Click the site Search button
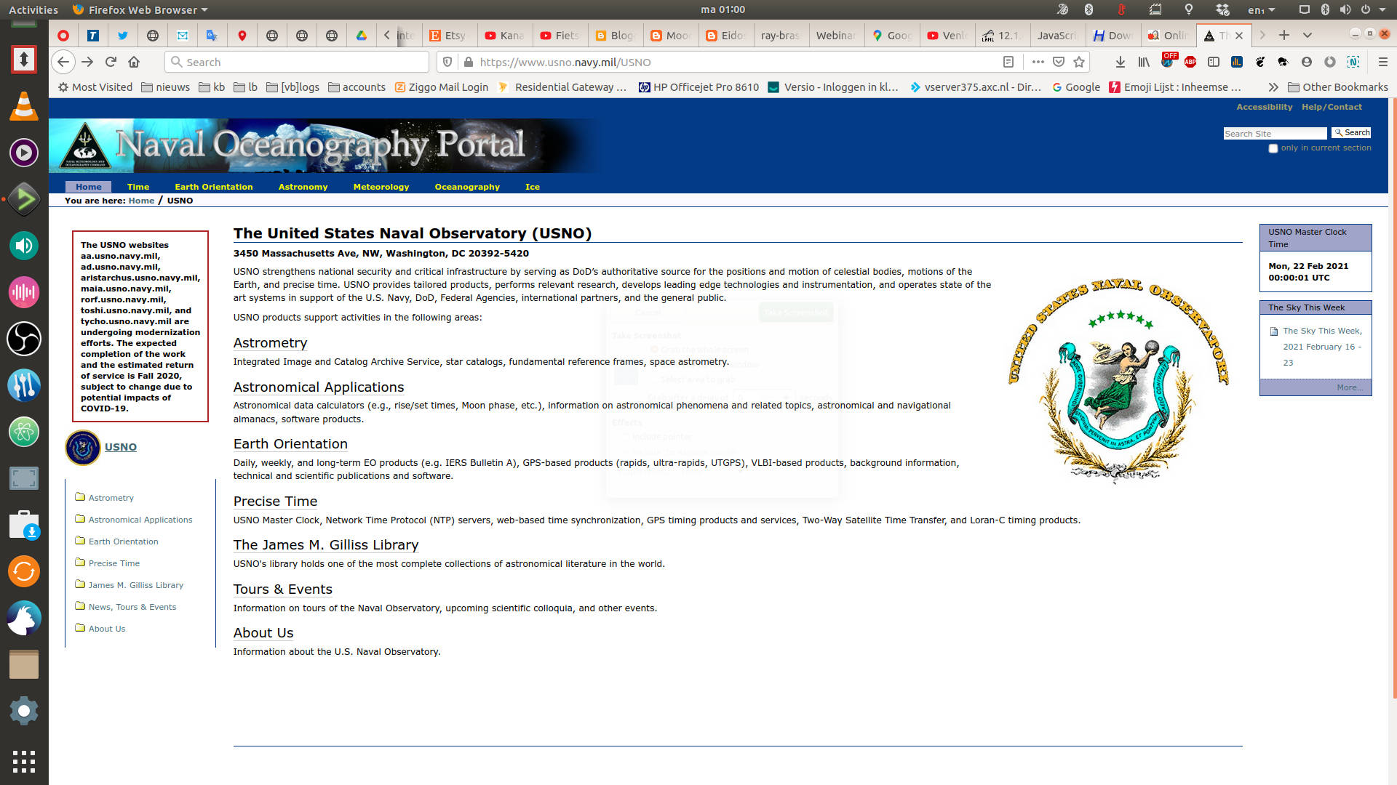 (x=1351, y=133)
